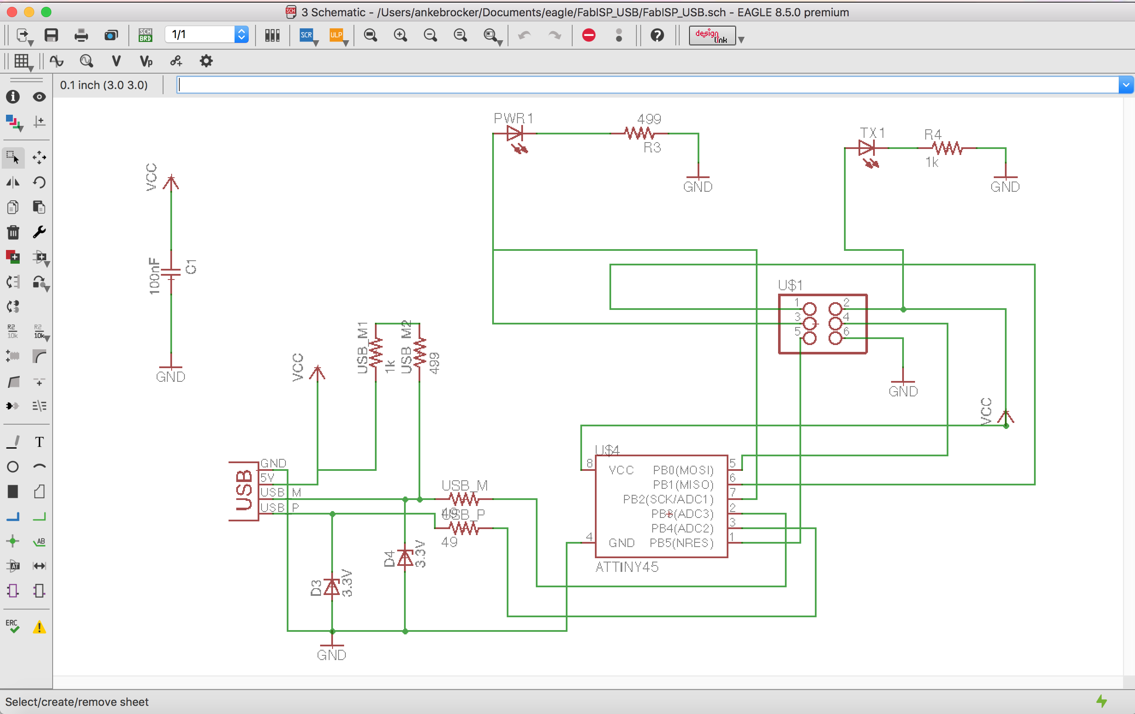
Task: Select the Move tool arrows icon
Action: coord(39,158)
